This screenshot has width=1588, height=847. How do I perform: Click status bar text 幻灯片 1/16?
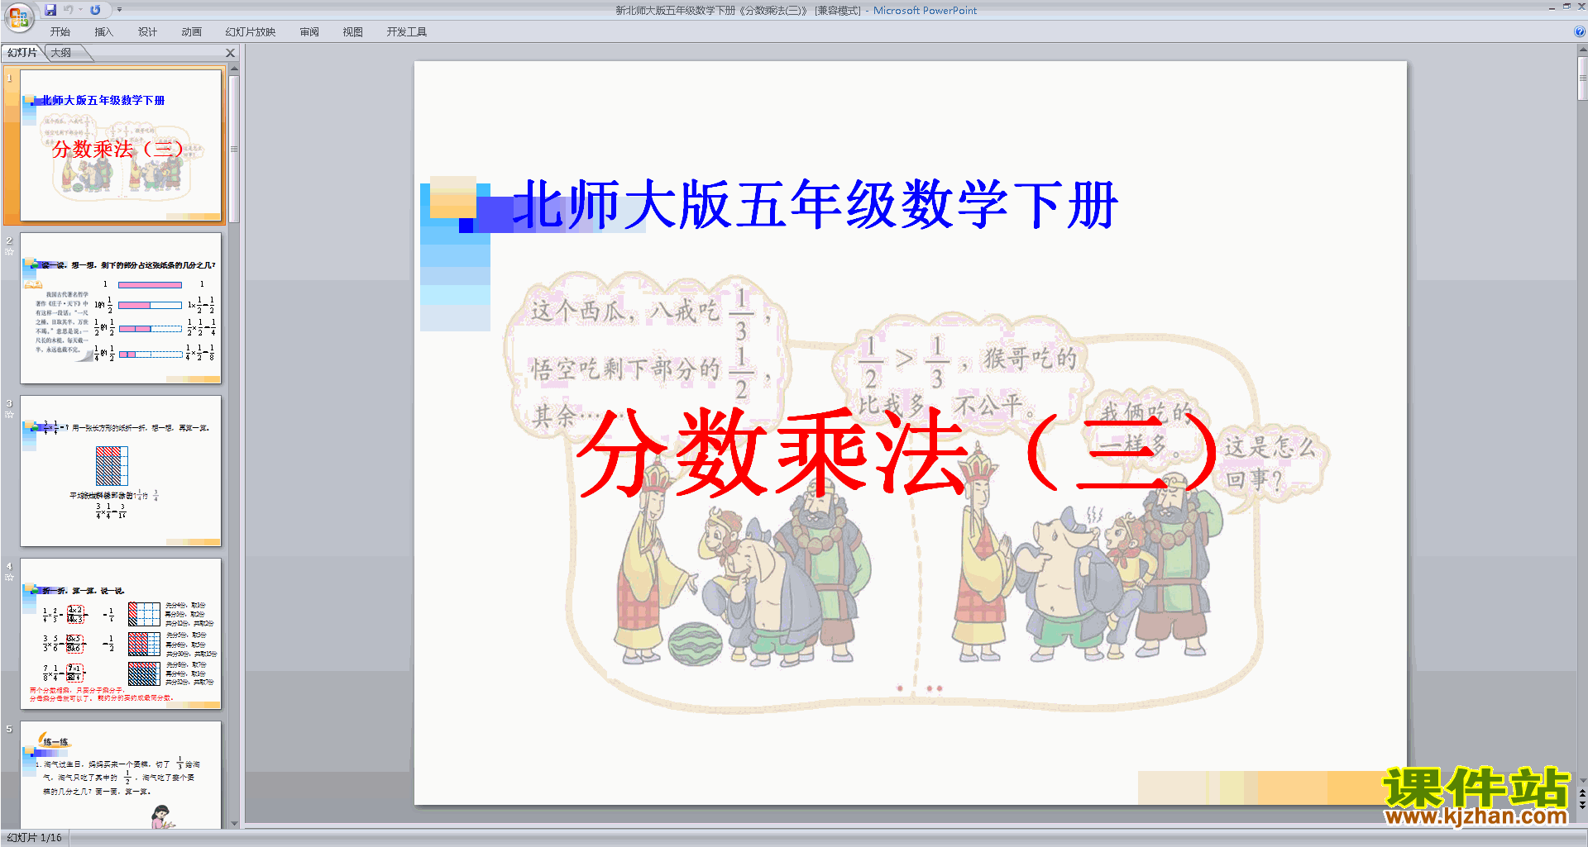[x=35, y=838]
